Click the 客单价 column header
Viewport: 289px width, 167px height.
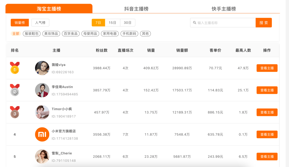(x=215, y=50)
